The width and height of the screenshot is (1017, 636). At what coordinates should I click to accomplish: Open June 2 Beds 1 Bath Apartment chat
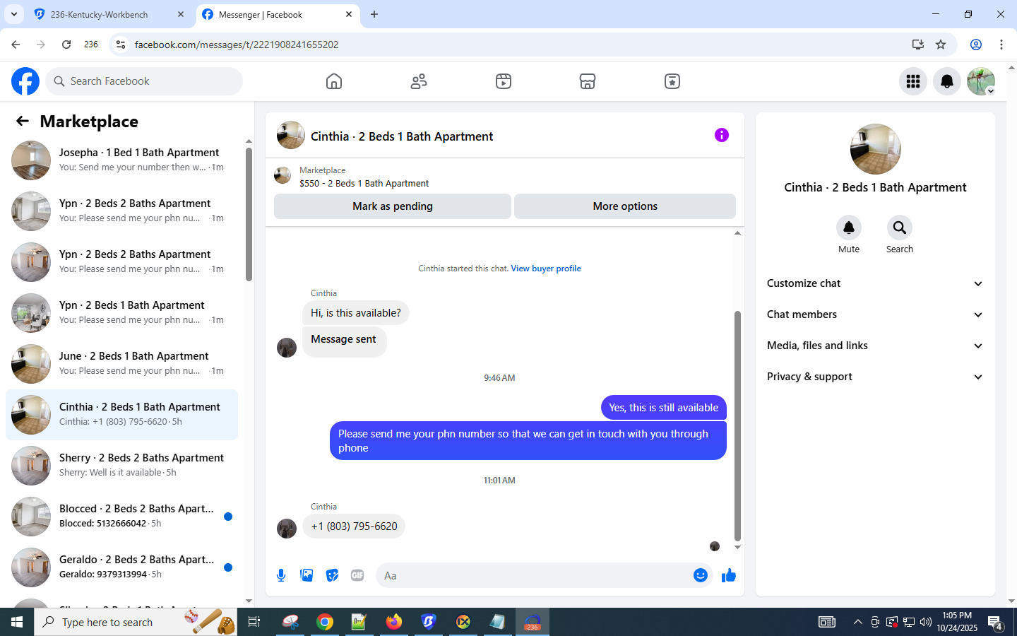point(121,364)
